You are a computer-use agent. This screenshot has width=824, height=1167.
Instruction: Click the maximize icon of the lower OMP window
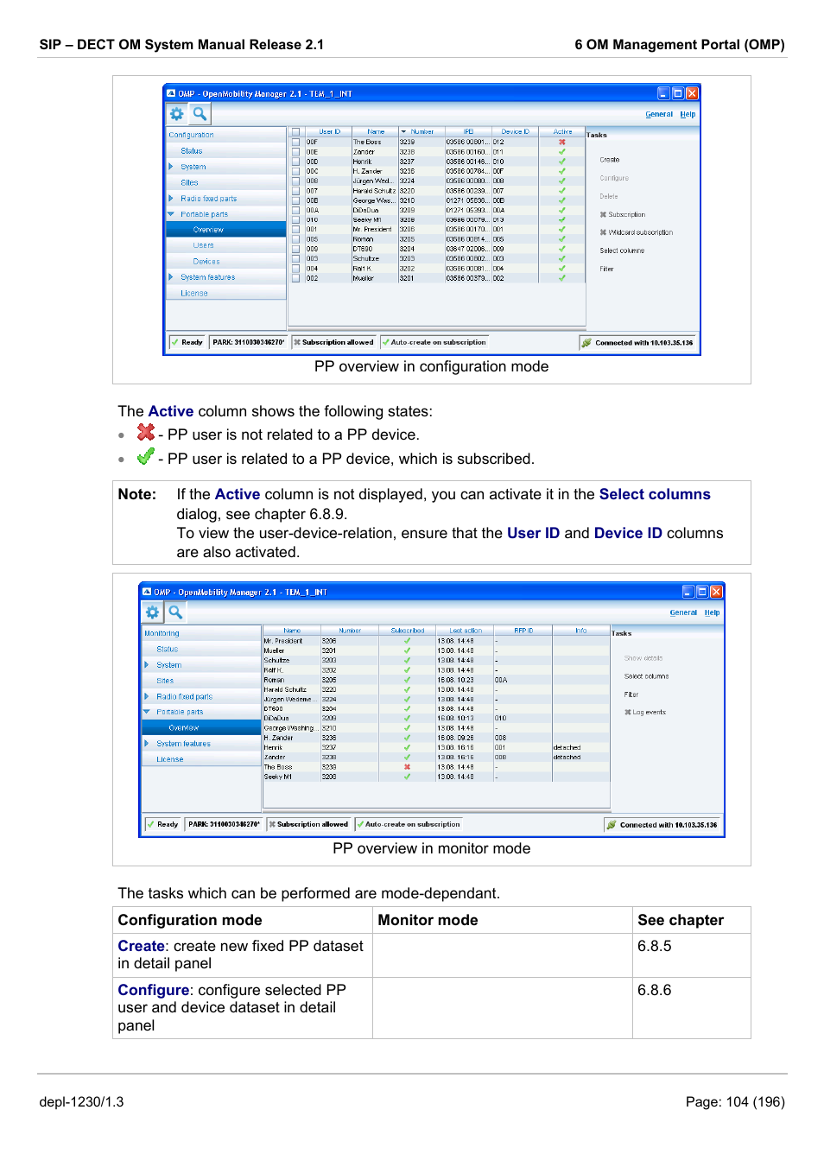702,592
